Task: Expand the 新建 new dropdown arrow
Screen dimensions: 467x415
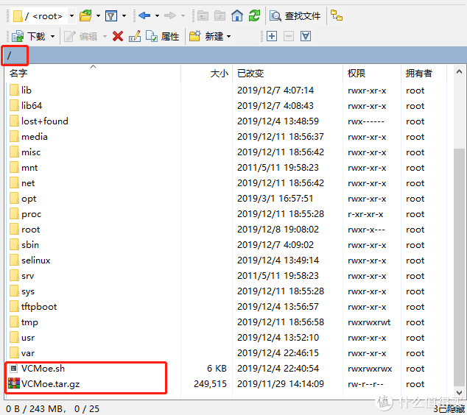Action: point(229,37)
